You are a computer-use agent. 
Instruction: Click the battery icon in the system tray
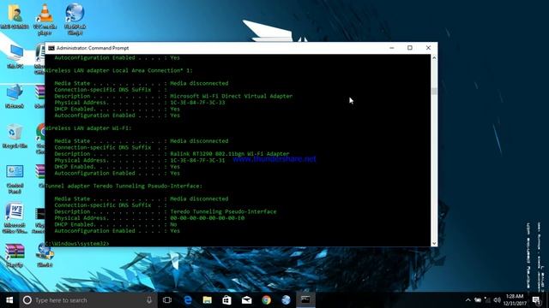[x=478, y=300]
